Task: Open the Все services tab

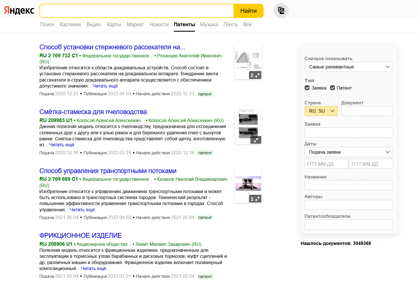Action: click(x=247, y=25)
